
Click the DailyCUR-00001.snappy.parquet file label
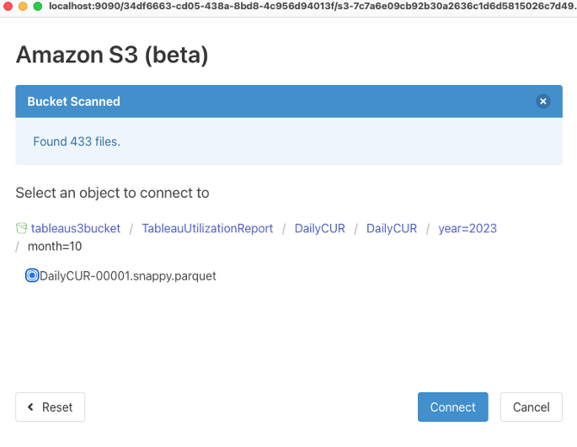(x=128, y=275)
